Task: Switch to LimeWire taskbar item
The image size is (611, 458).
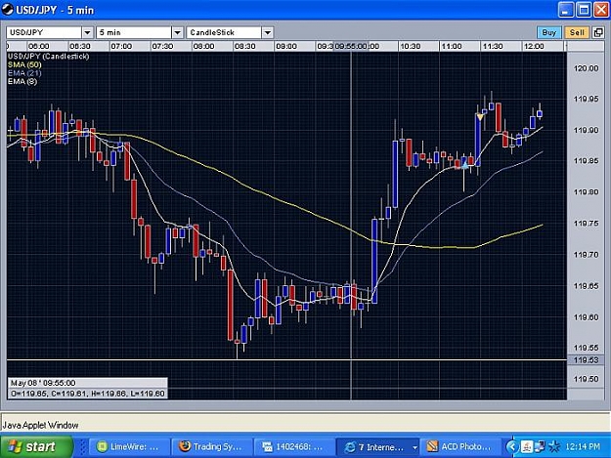Action: [129, 446]
